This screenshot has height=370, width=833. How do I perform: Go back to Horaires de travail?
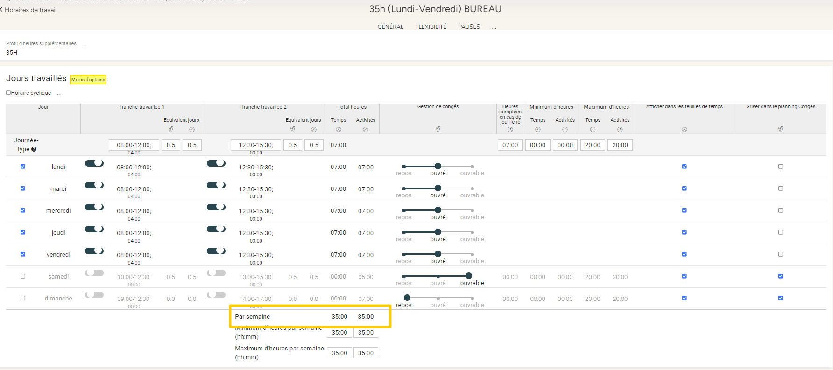[x=28, y=10]
